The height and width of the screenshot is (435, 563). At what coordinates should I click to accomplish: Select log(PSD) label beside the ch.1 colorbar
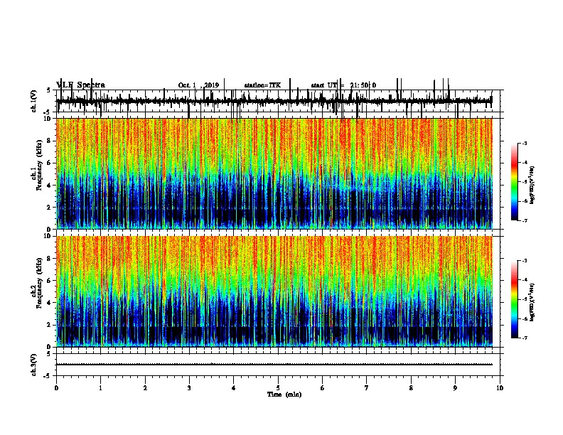click(x=532, y=185)
